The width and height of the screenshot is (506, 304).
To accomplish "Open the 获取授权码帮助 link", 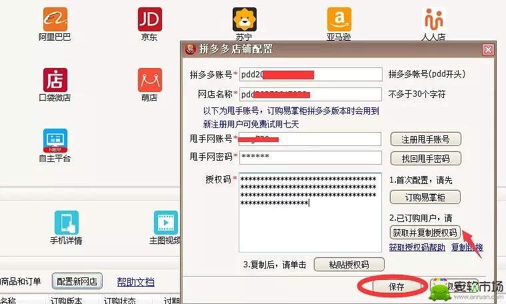I will 417,247.
